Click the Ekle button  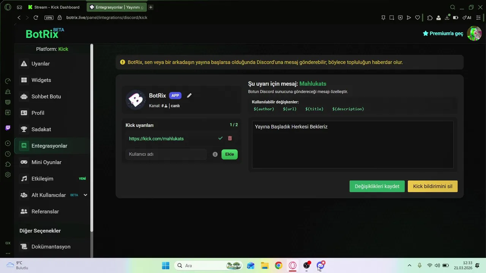point(229,154)
